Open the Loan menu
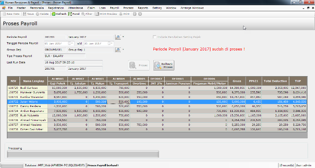Viewport: 315px width, 168px height. click(102, 8)
